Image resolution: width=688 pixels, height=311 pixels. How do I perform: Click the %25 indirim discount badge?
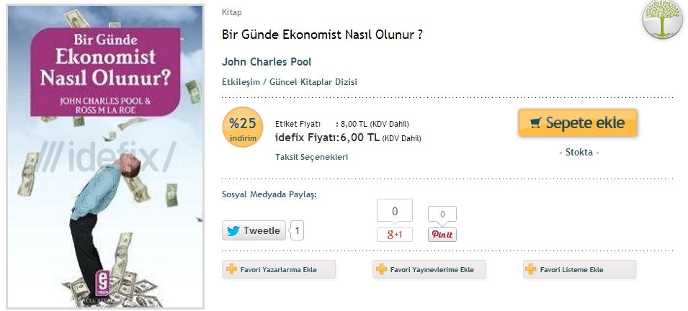tap(243, 127)
